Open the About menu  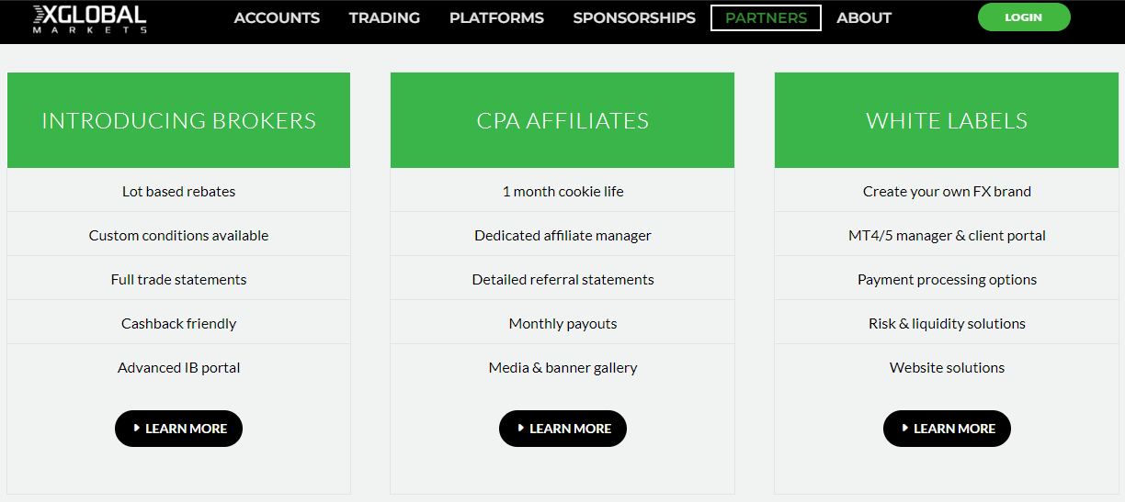(864, 17)
